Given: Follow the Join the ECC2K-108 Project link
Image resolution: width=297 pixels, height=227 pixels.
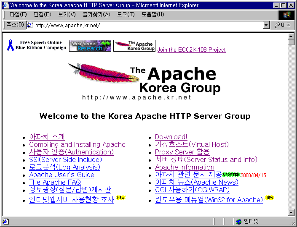Looking at the screenshot, I should pos(192,50).
